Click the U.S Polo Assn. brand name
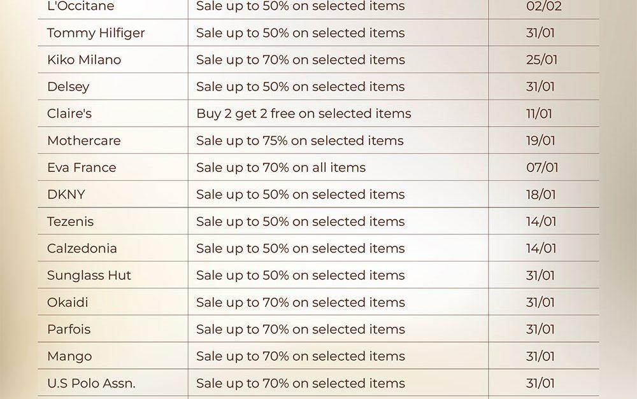The width and height of the screenshot is (637, 399). (91, 384)
